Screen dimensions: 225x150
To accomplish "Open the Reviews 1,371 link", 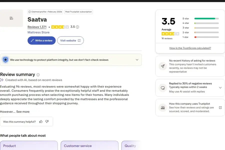I will point(37,27).
